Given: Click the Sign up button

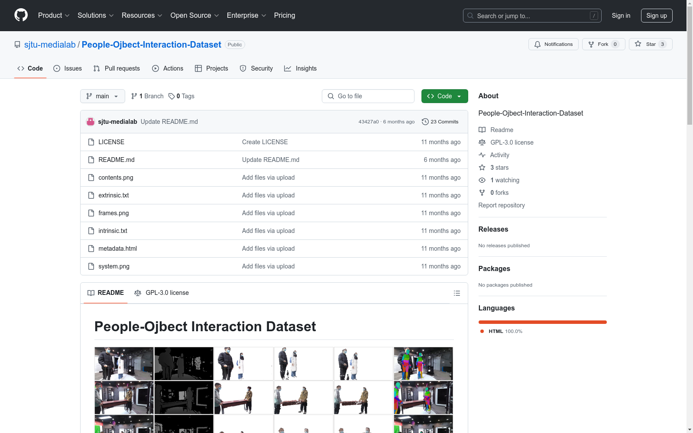Looking at the screenshot, I should coord(657,16).
